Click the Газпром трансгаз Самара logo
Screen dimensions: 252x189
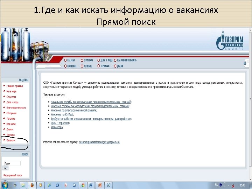click(x=230, y=40)
